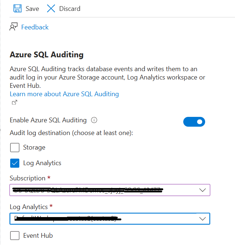
Task: Disable the Azure SQL Auditing toggle switch
Action: [x=194, y=122]
